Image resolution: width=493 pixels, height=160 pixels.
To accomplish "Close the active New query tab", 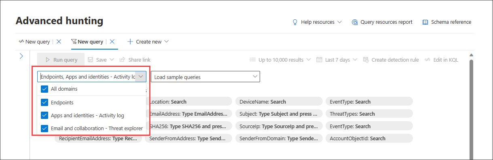I will coord(112,42).
